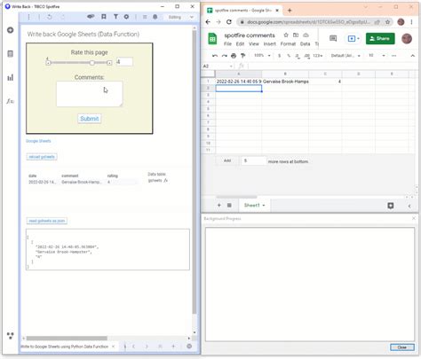
Task: Open the Spotfire bar chart visualization icon
Action: [x=11, y=77]
